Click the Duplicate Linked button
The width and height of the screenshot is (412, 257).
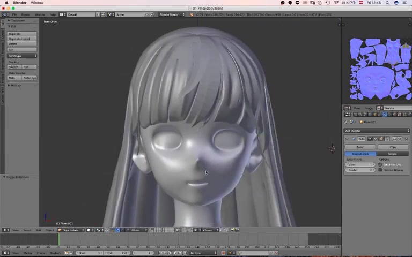coord(22,39)
